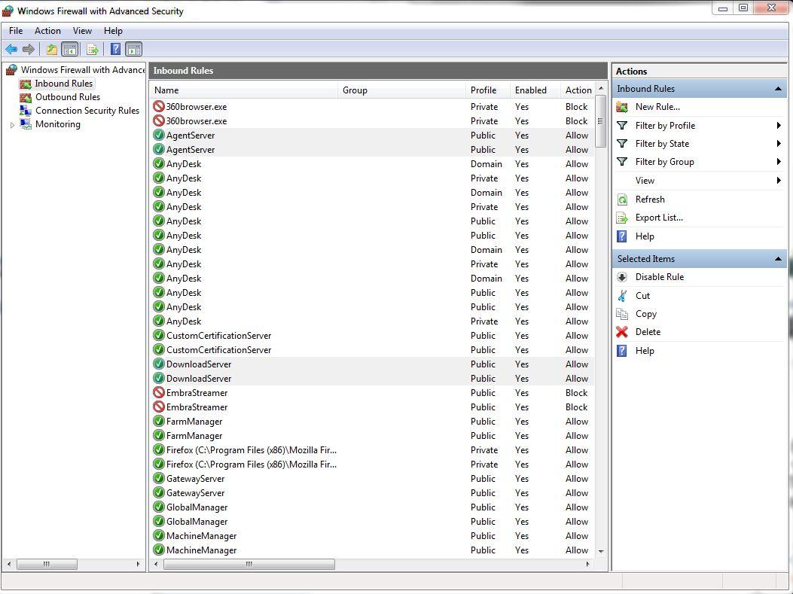
Task: Open the Filter by State submenu arrow
Action: 779,144
